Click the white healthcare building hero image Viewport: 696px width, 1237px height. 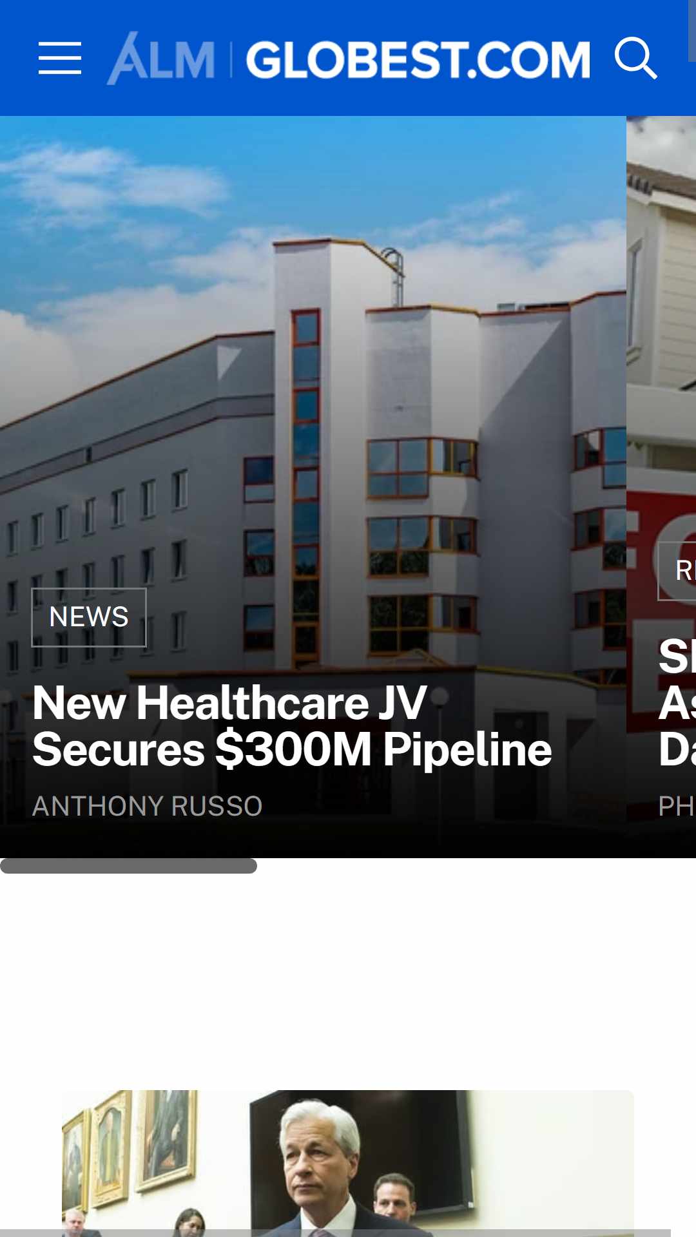click(x=313, y=387)
